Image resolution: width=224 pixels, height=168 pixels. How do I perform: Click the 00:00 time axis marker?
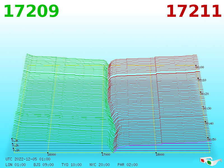200,67
